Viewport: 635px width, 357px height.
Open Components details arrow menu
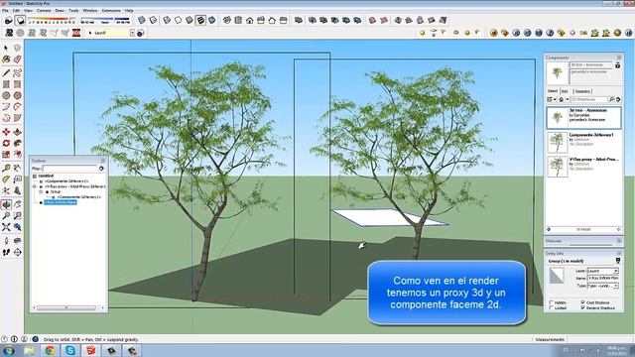(x=618, y=99)
